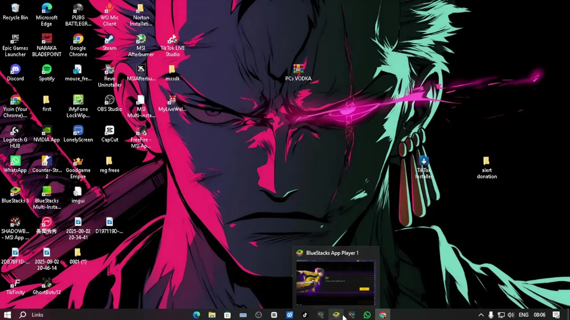
Task: Select the 2DB7BF1D file icon
Action: [x=15, y=256]
